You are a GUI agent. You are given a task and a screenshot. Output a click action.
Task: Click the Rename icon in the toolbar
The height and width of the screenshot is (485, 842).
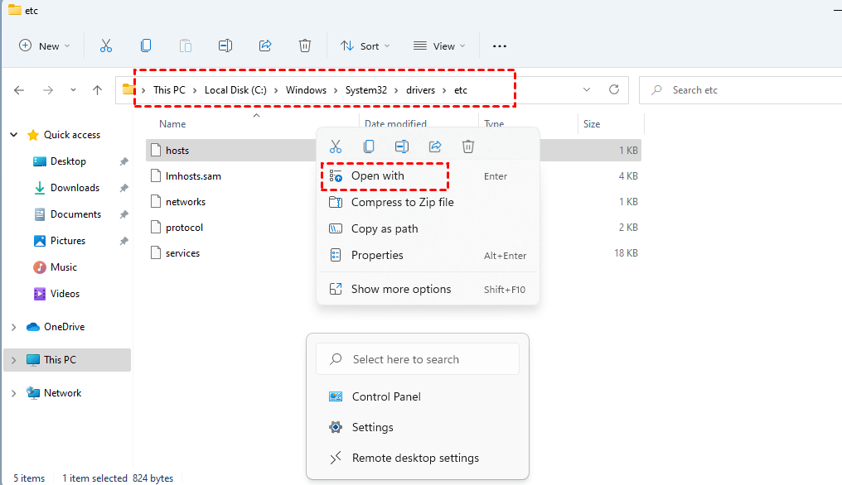(x=225, y=46)
